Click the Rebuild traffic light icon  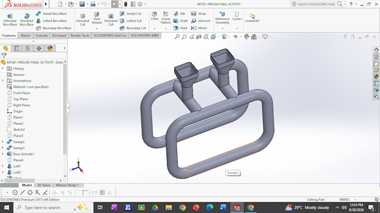point(126,4)
